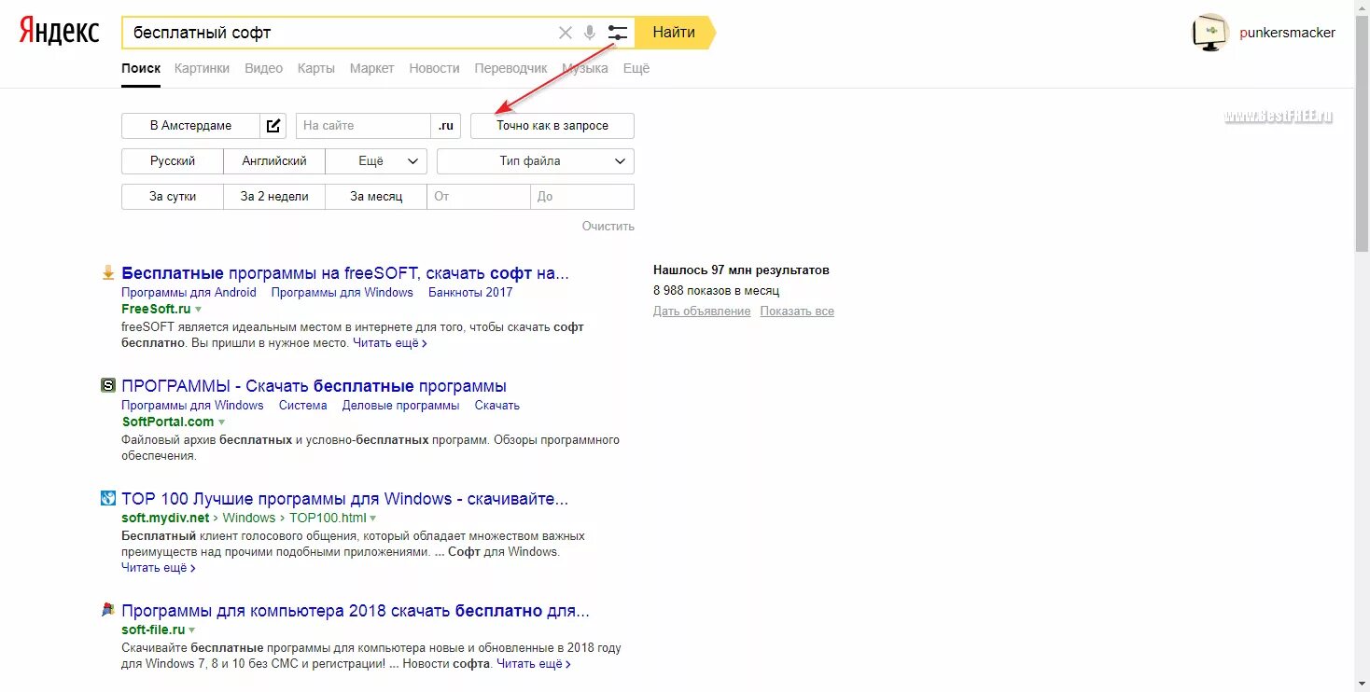The width and height of the screenshot is (1370, 692).
Task: Click the До date input field
Action: click(x=582, y=197)
